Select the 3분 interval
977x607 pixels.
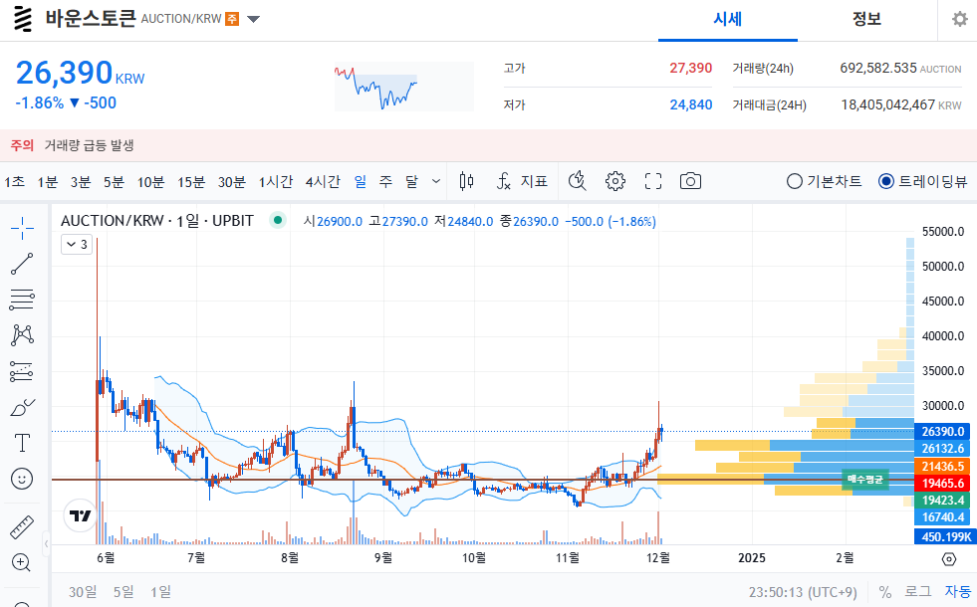pyautogui.click(x=81, y=181)
